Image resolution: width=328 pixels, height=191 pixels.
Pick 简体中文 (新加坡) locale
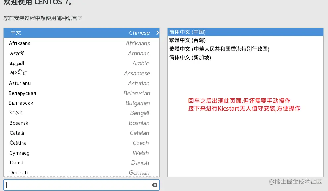coord(245,57)
